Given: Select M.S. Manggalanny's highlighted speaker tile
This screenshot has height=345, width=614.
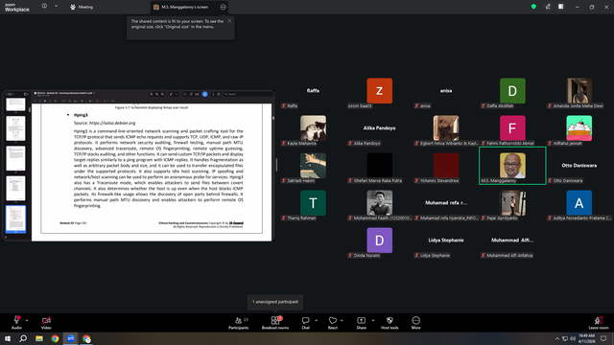Looking at the screenshot, I should [x=512, y=166].
